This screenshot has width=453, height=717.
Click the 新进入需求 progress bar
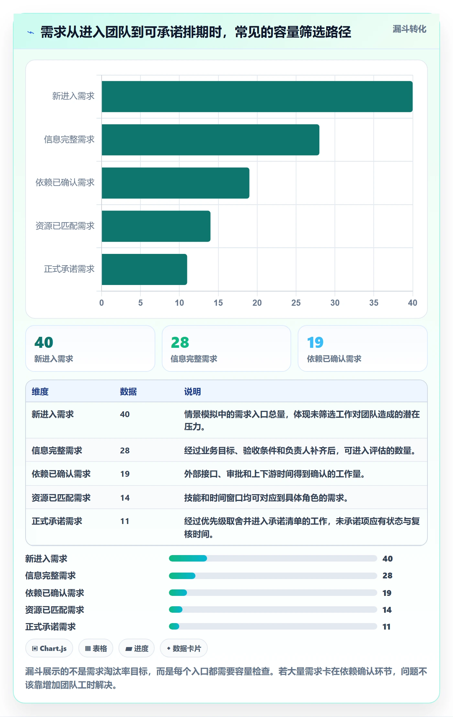(273, 558)
